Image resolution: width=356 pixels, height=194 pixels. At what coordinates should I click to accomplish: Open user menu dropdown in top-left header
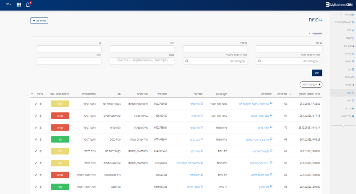coord(9,4)
